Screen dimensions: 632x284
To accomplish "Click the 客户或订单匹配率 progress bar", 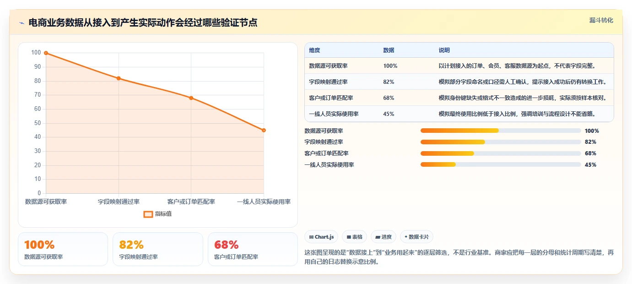I will [501, 153].
